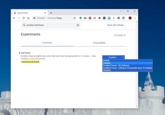Click the chrome://flags address bar
Image resolution: width=165 pixels, height=115 pixels.
click(54, 18)
